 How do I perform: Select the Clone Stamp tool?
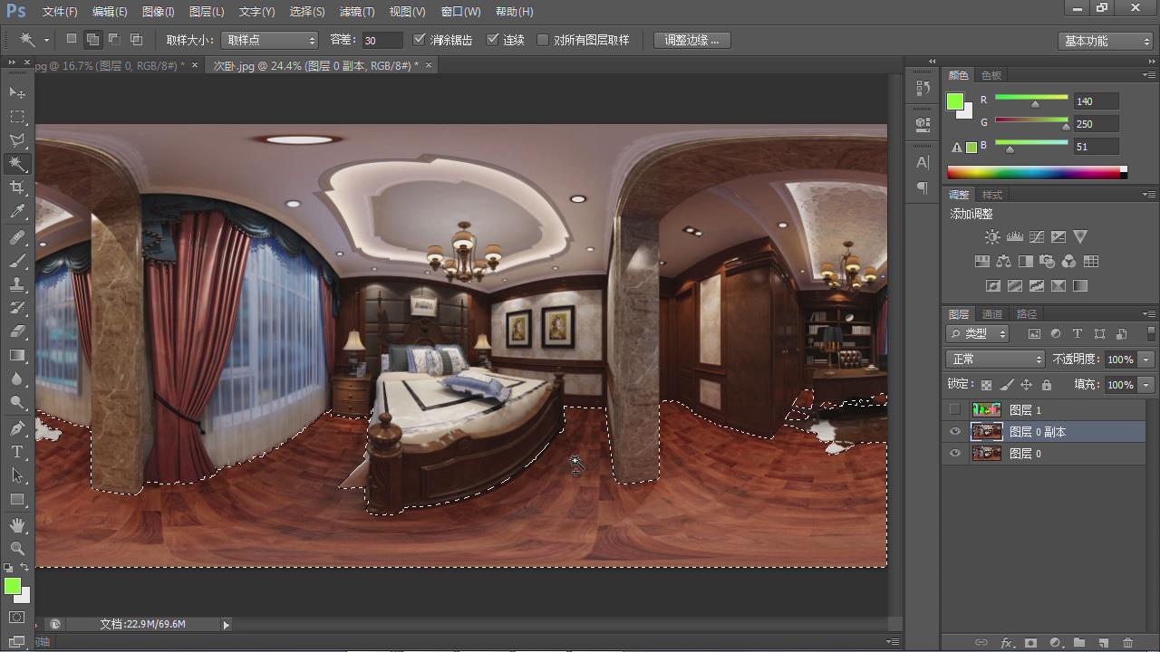click(17, 284)
